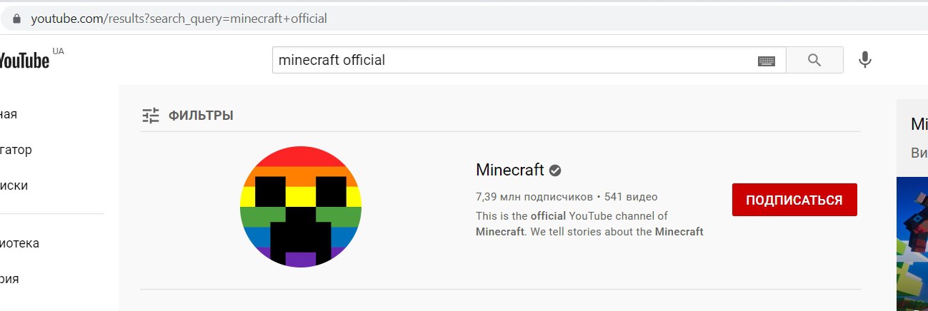Click the '541 видео' video count
928x311 pixels.
[x=631, y=196]
